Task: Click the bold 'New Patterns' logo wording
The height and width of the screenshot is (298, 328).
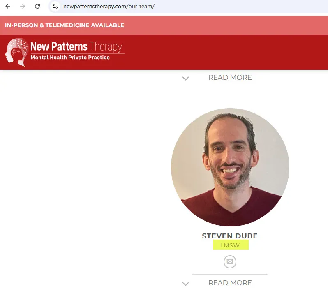Action: 59,46
